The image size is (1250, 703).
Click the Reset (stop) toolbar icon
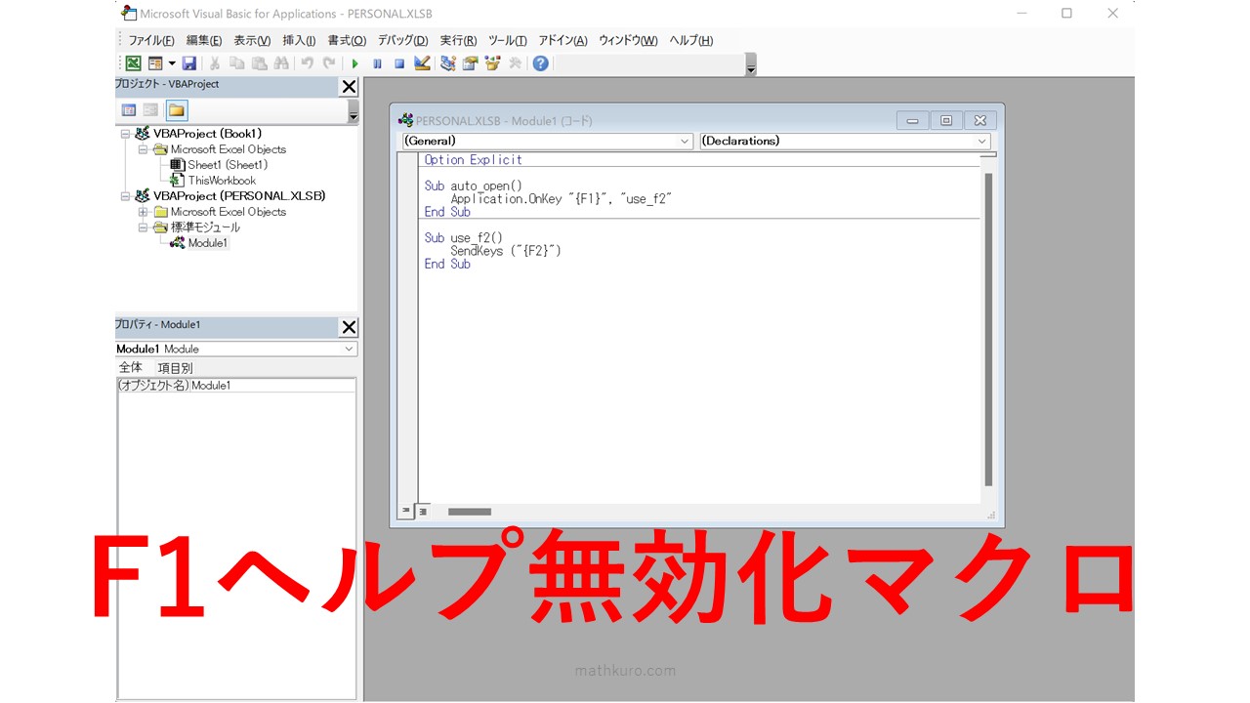click(x=399, y=63)
